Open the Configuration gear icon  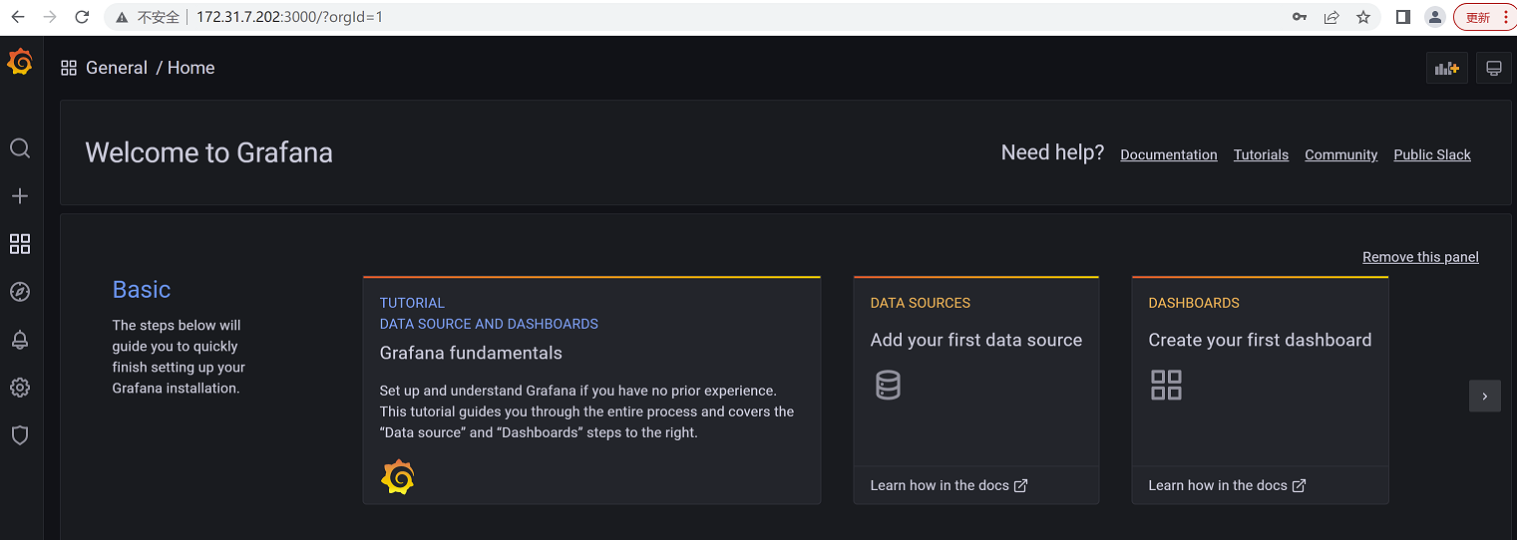[20, 388]
